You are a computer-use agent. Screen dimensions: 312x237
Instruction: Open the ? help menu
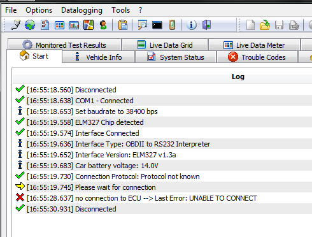pos(140,10)
